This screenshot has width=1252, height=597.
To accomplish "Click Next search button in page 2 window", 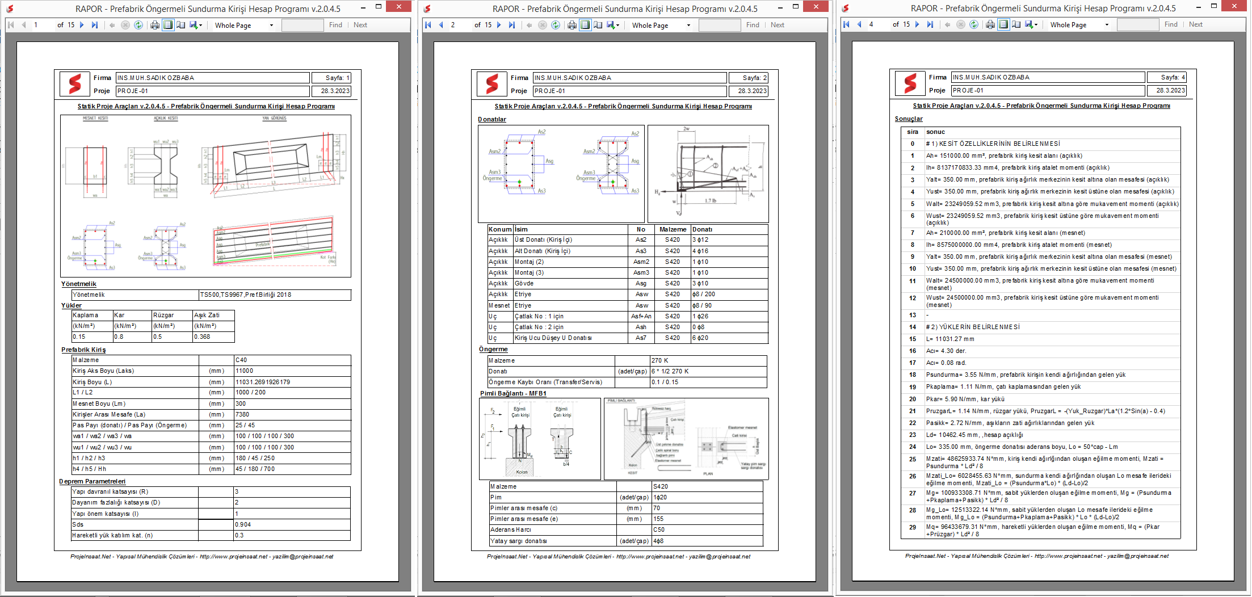I will pyautogui.click(x=778, y=25).
